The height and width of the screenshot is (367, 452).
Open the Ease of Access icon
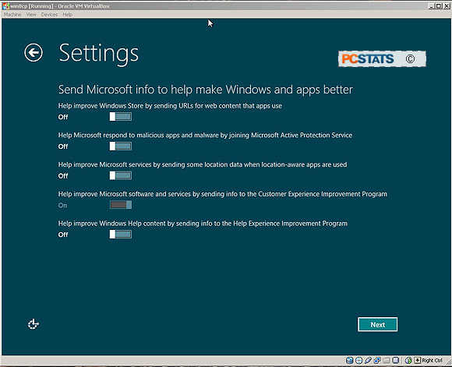pos(34,324)
